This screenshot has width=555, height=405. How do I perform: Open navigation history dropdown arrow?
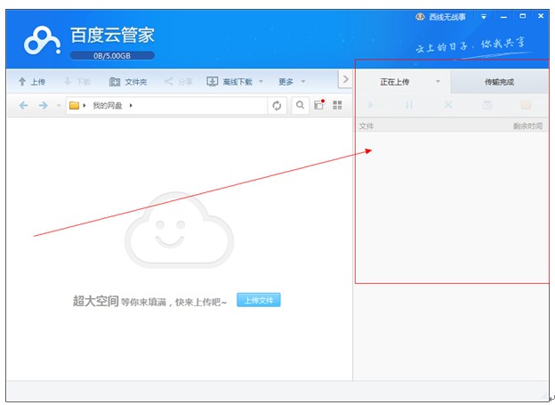59,105
